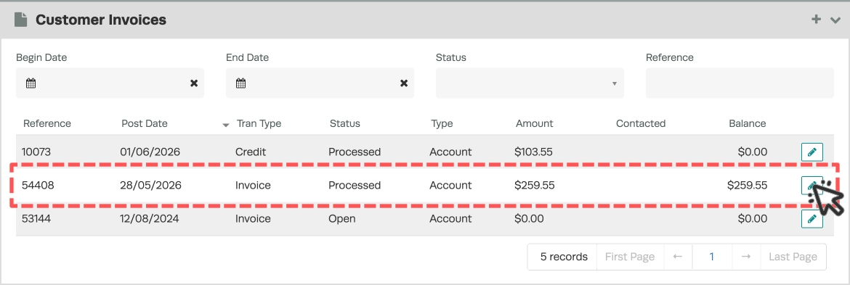Open the Begin Date calendar picker
The height and width of the screenshot is (285, 850).
click(x=31, y=83)
